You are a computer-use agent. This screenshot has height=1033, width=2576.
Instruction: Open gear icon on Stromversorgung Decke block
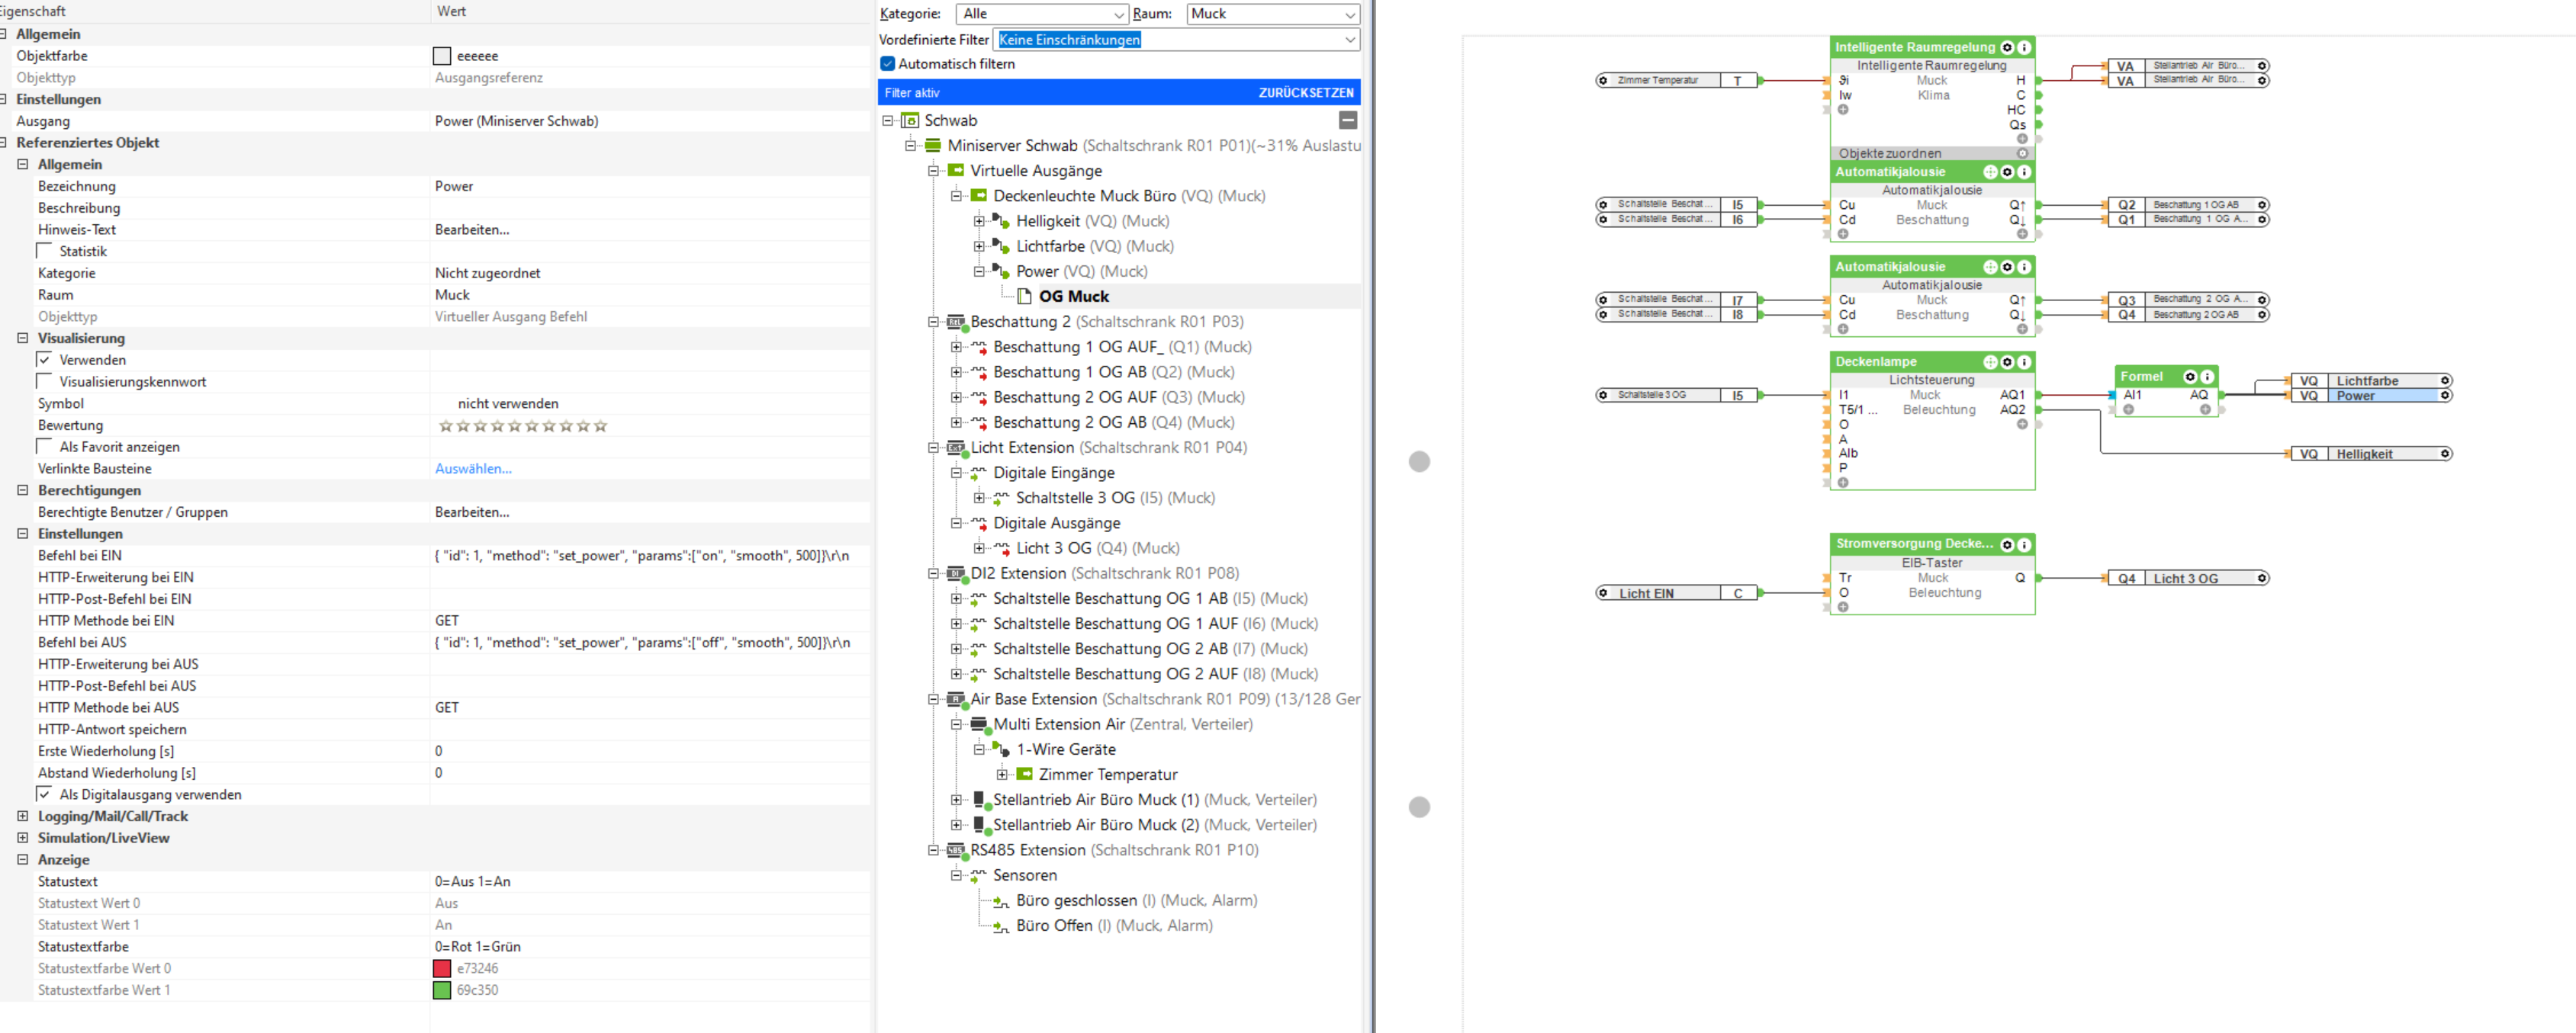tap(2006, 544)
